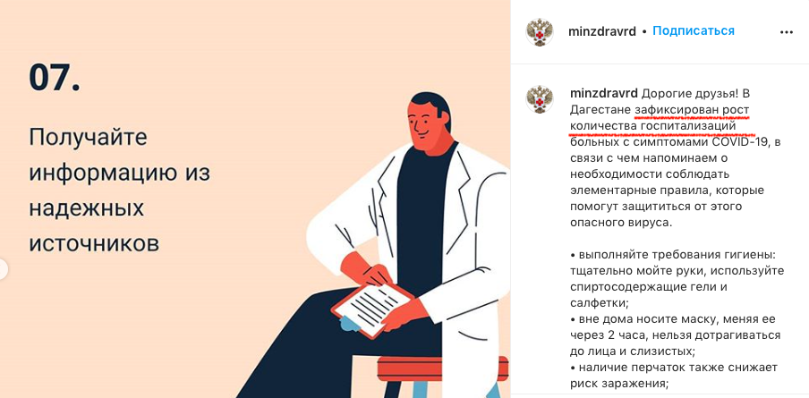Click the underlined words 'количества госпитализаций'
Image resolution: width=809 pixels, height=398 pixels.
[x=652, y=126]
